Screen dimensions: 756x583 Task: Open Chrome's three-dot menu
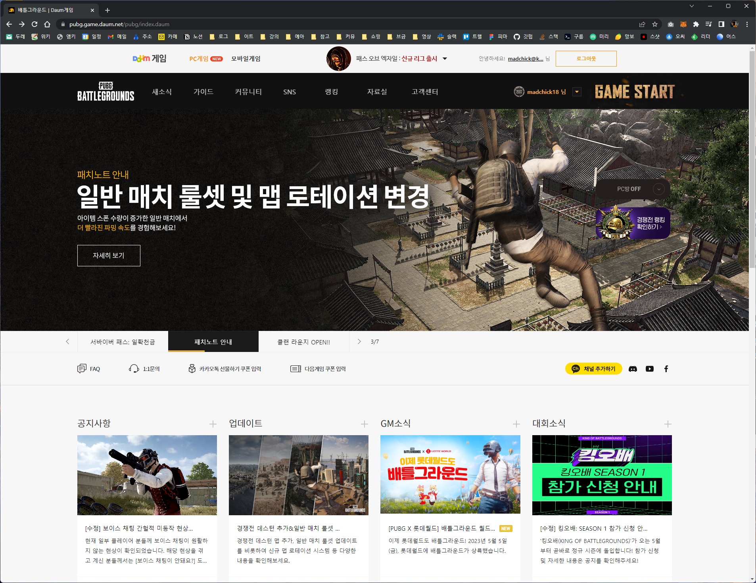pyautogui.click(x=747, y=24)
